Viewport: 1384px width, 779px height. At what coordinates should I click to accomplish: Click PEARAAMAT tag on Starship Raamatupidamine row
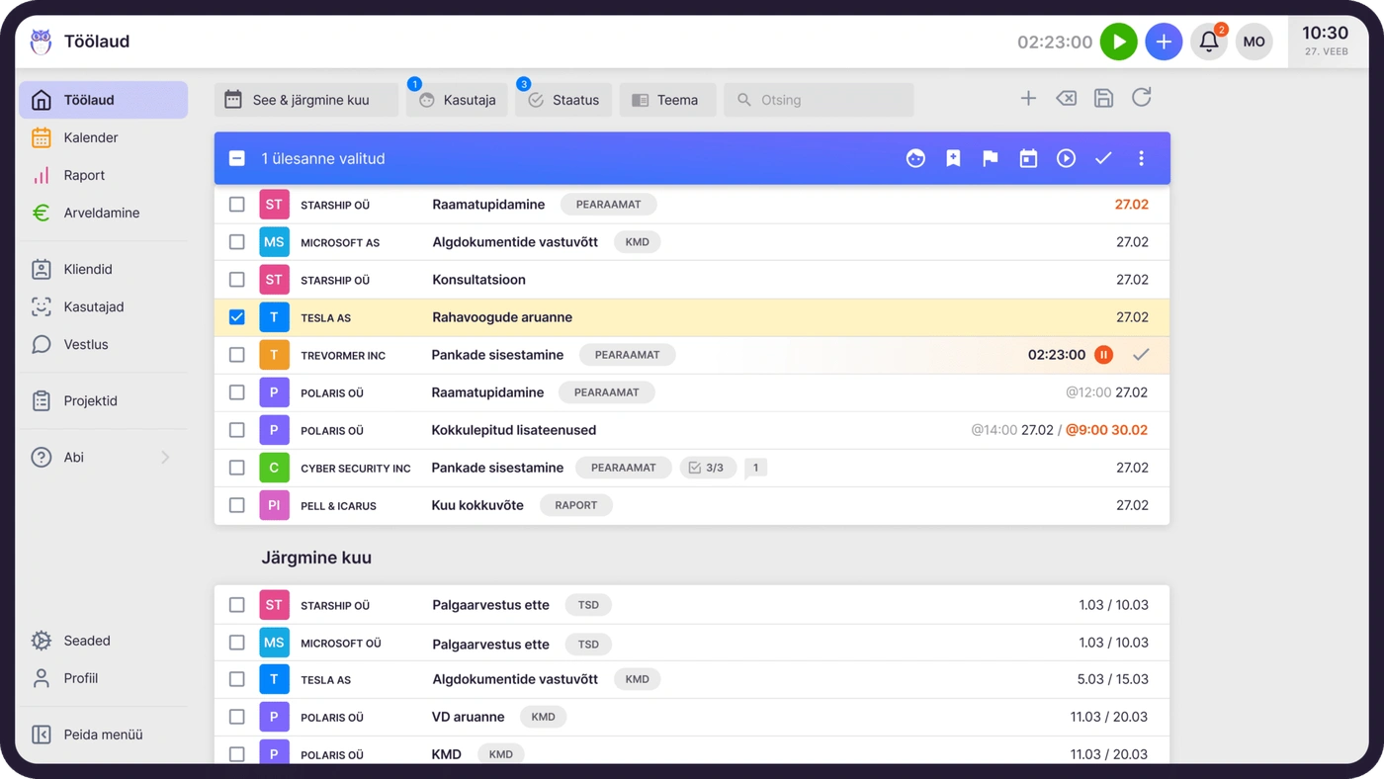point(608,205)
